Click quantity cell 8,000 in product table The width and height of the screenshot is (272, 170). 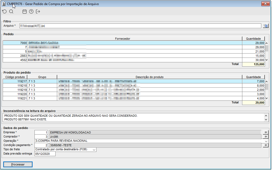254,86
